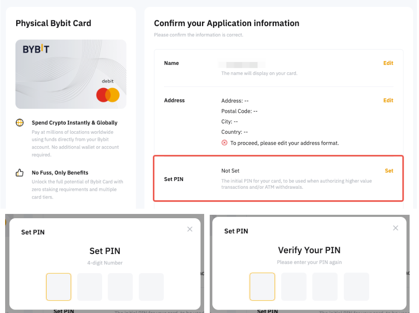Viewport: 419px width, 313px height.
Task: Edit the Address information
Action: [388, 100]
